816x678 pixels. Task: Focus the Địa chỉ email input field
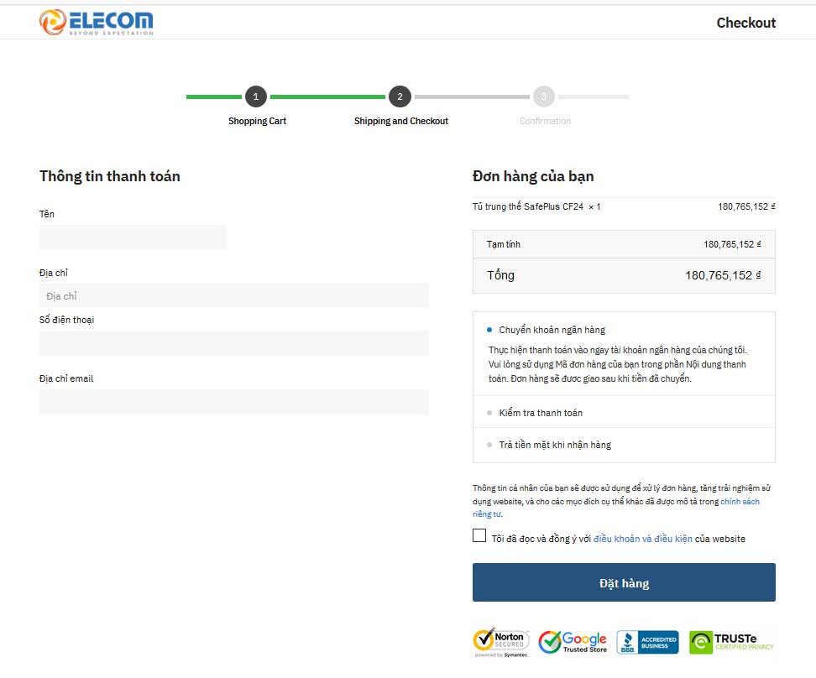coord(233,401)
